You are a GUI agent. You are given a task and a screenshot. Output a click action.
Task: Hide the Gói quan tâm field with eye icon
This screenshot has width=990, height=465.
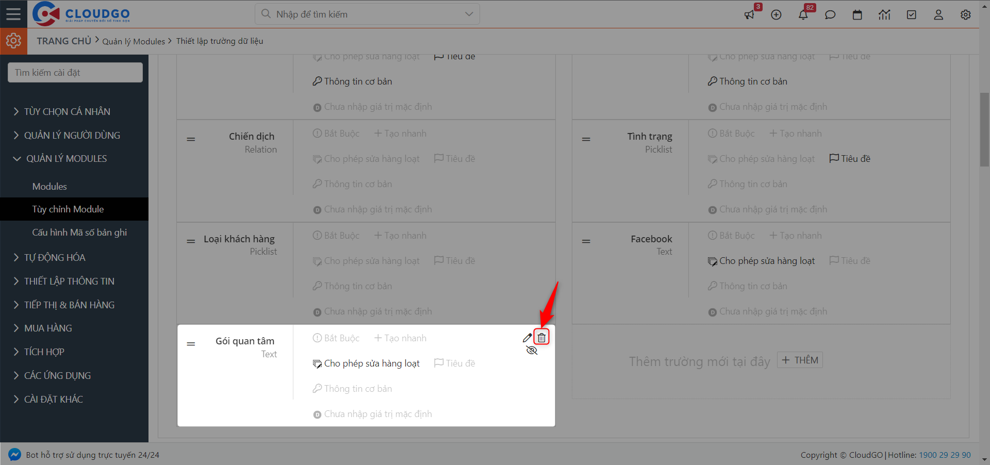pyautogui.click(x=532, y=351)
